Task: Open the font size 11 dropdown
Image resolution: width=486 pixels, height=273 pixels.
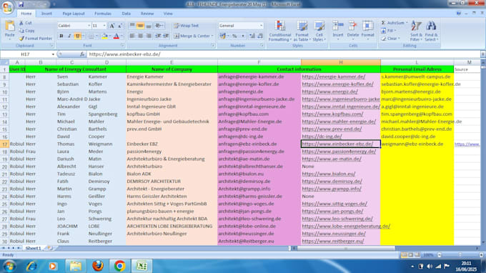Action: tap(104, 26)
